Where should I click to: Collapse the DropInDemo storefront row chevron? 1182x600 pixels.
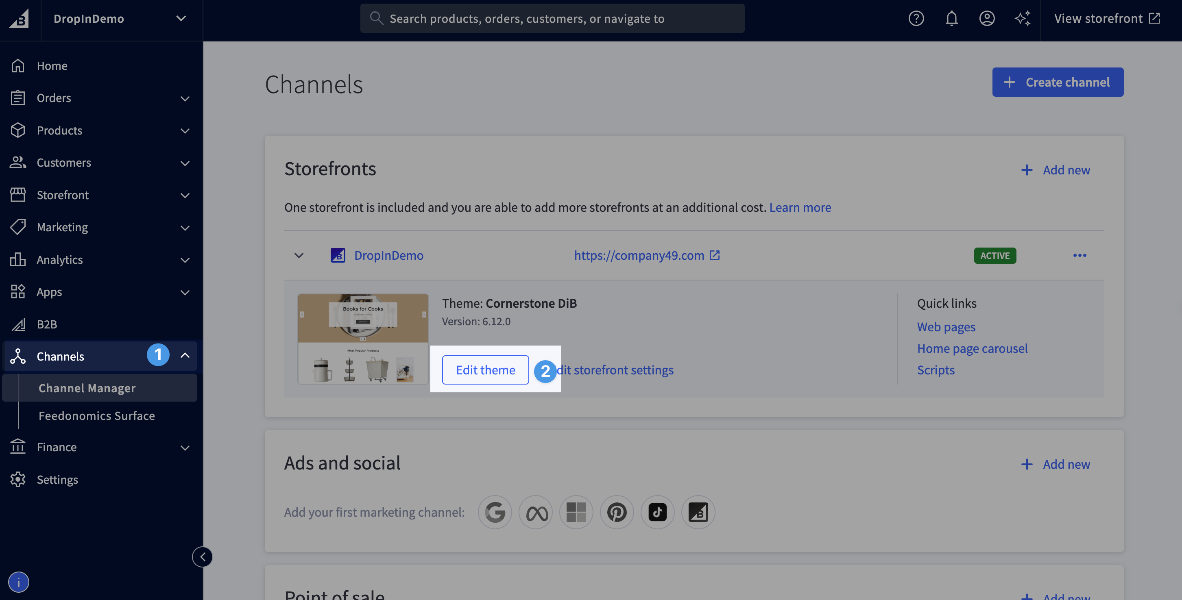coord(299,256)
